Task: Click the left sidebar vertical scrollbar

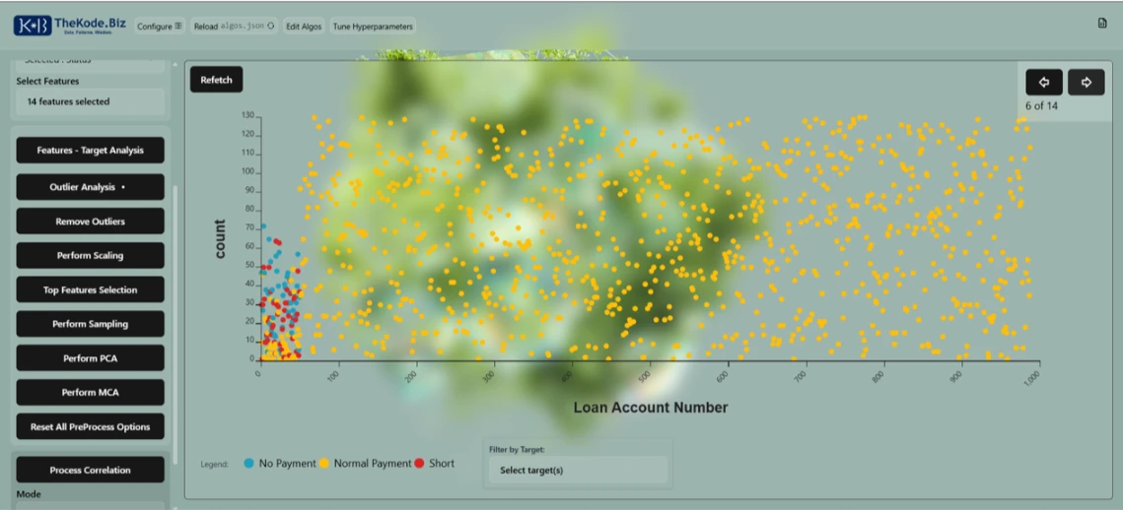Action: 175,295
